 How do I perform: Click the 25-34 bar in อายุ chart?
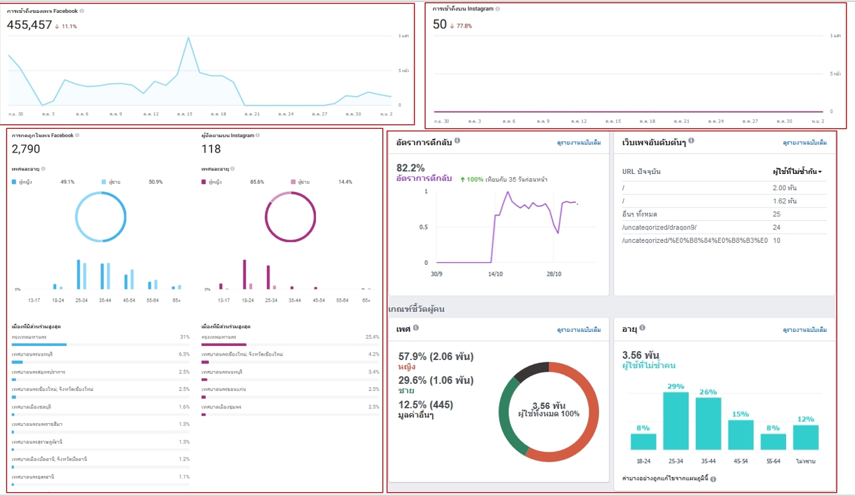tap(676, 421)
